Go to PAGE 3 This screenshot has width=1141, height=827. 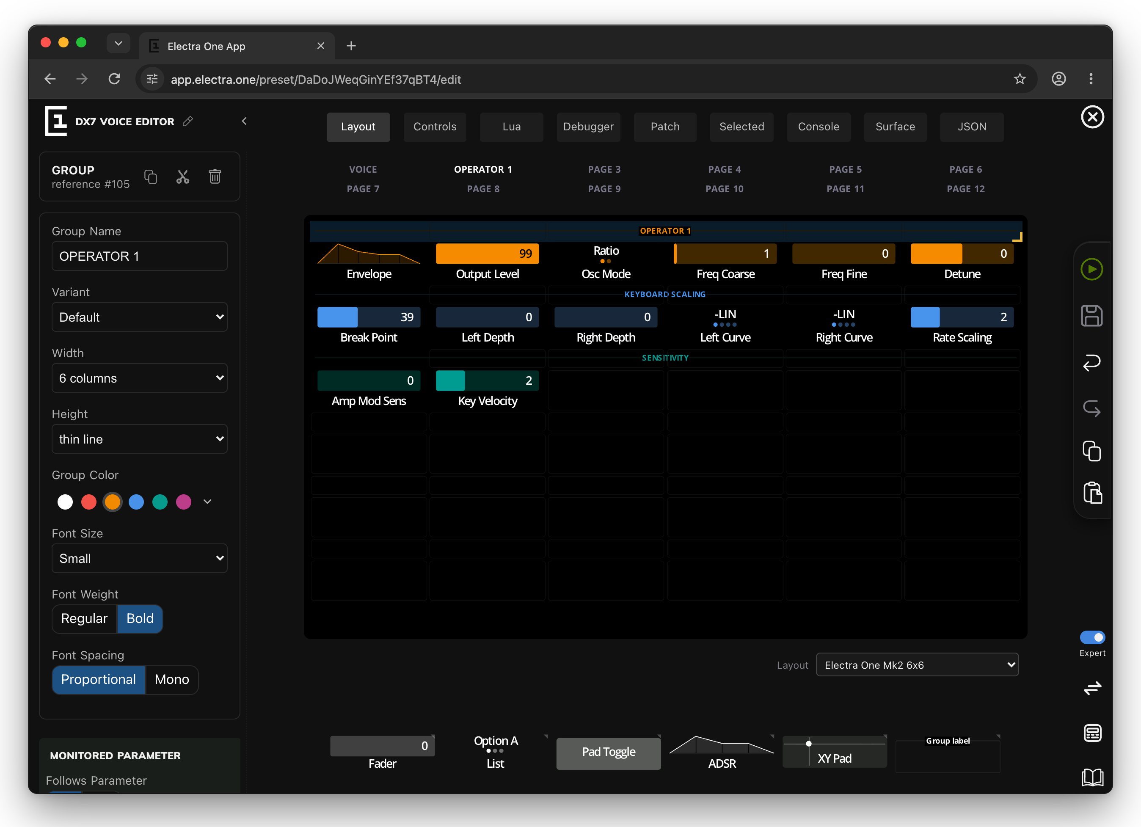(604, 170)
